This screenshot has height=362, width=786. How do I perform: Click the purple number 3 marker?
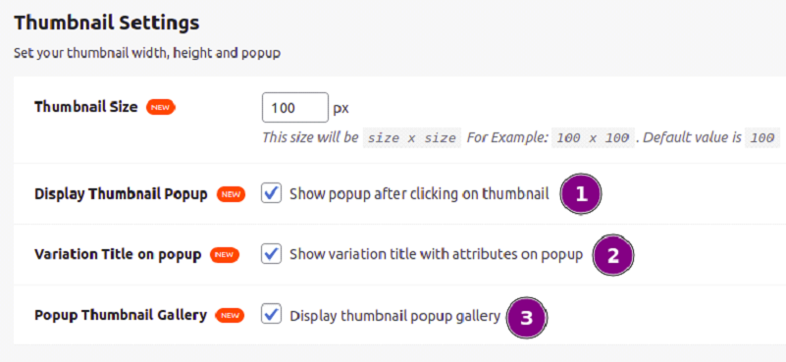[x=526, y=318]
